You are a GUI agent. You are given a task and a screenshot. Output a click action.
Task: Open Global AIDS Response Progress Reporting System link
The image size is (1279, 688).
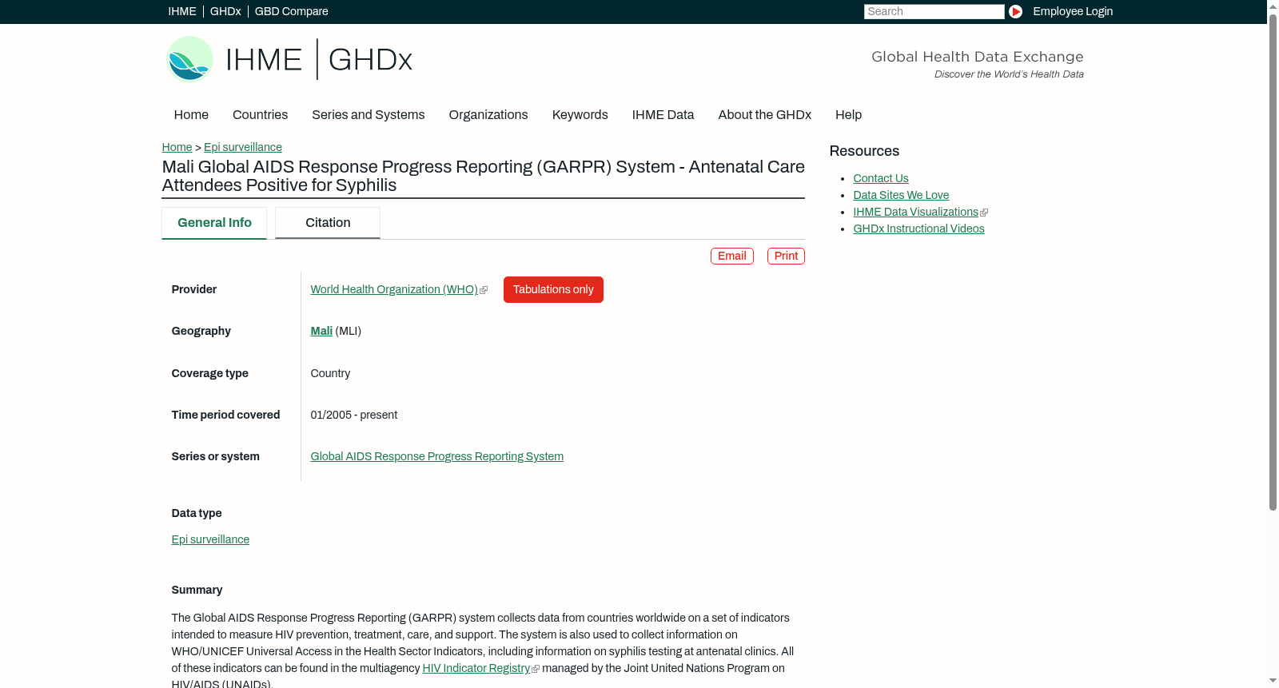click(437, 456)
